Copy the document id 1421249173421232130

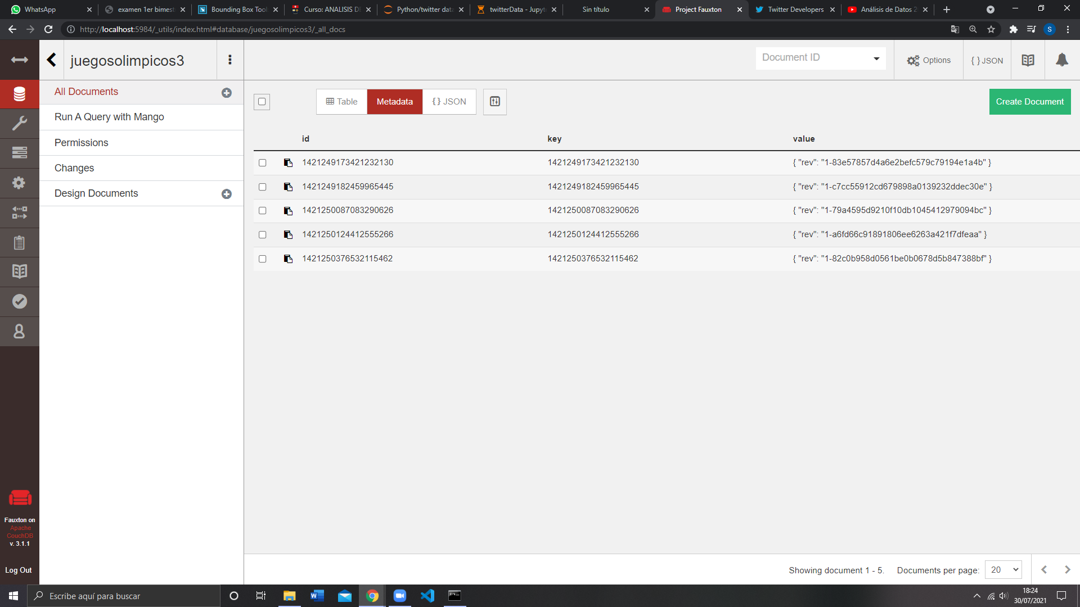click(x=289, y=162)
